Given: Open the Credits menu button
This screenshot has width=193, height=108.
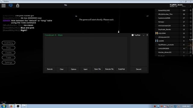Looking at the screenshot, I should 8,53.
